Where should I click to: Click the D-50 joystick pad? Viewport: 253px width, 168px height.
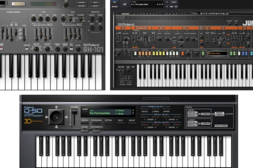coord(57,117)
